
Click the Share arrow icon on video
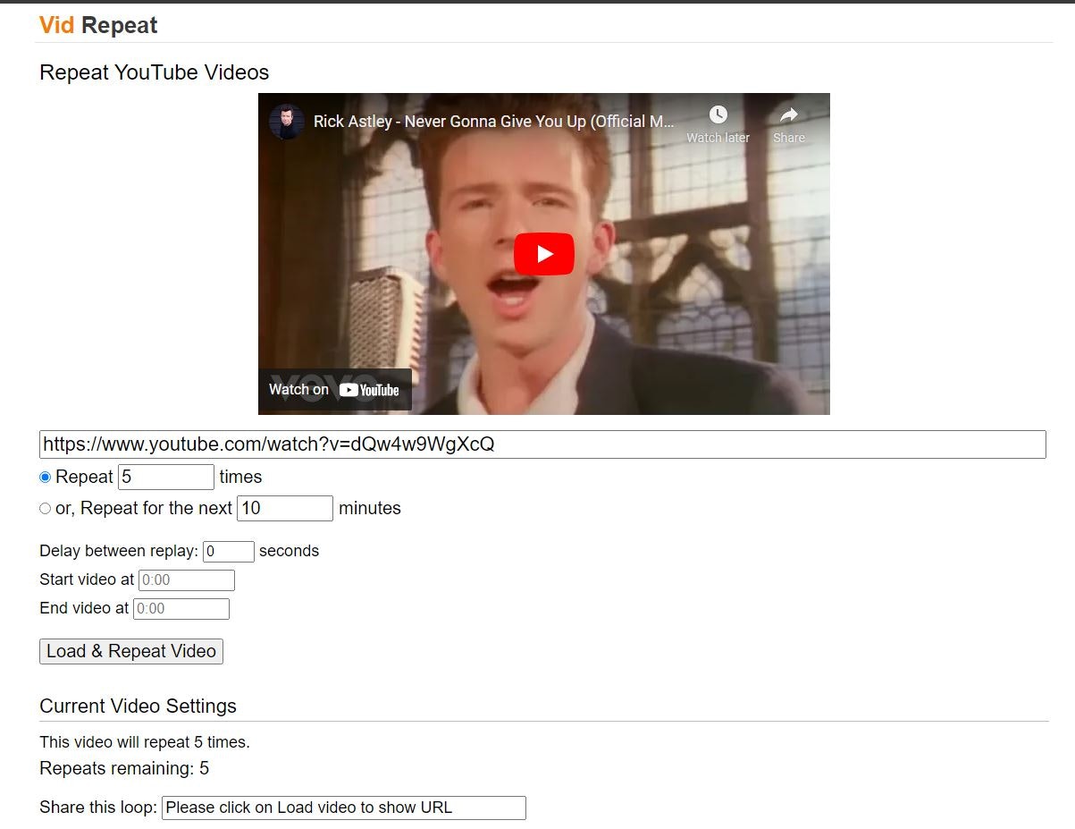789,114
